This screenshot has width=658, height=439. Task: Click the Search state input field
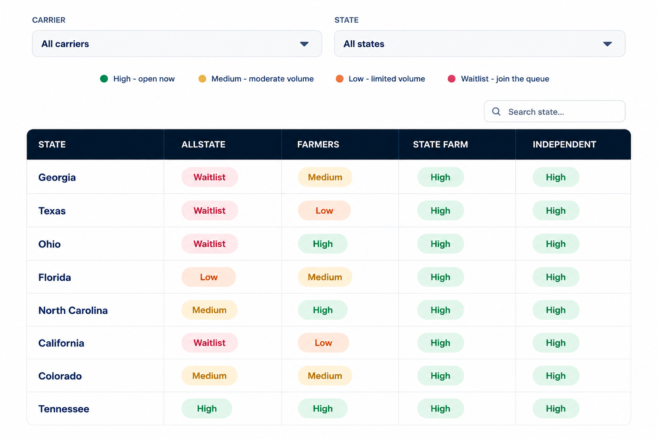(555, 111)
